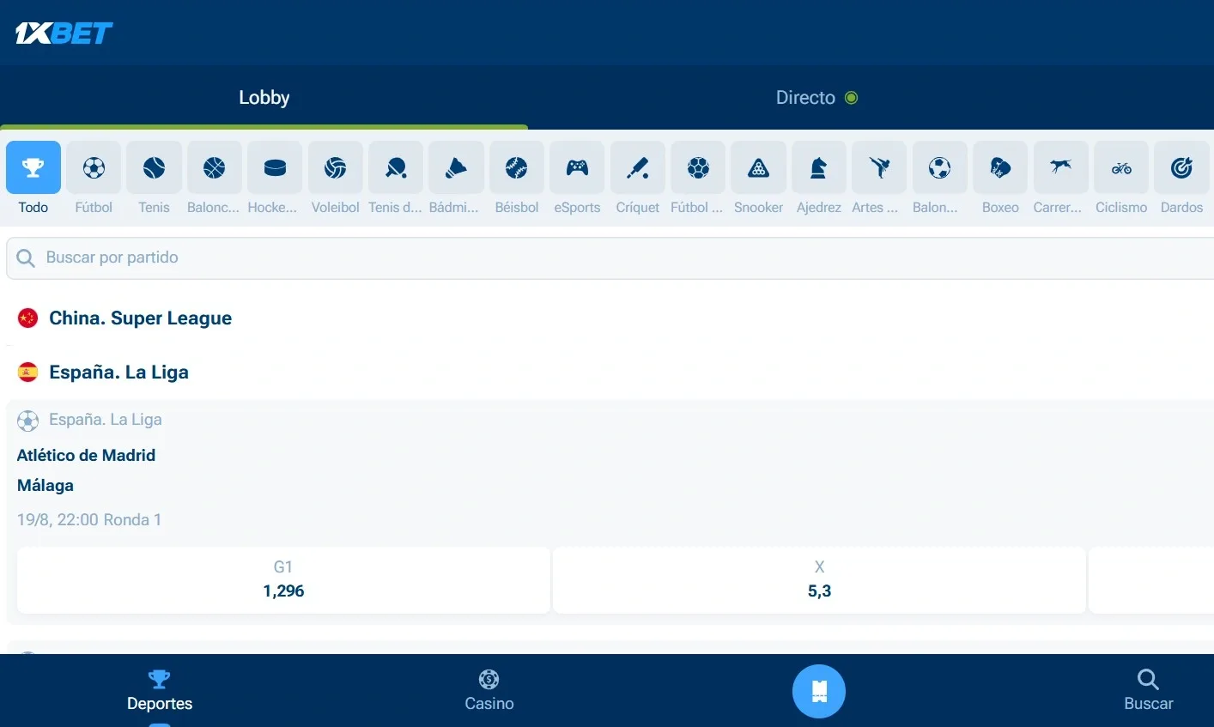1214x727 pixels.
Task: Choose the Ciclismo bicycle icon
Action: (1121, 167)
